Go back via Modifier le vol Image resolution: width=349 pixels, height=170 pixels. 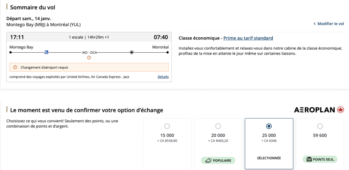pos(329,24)
